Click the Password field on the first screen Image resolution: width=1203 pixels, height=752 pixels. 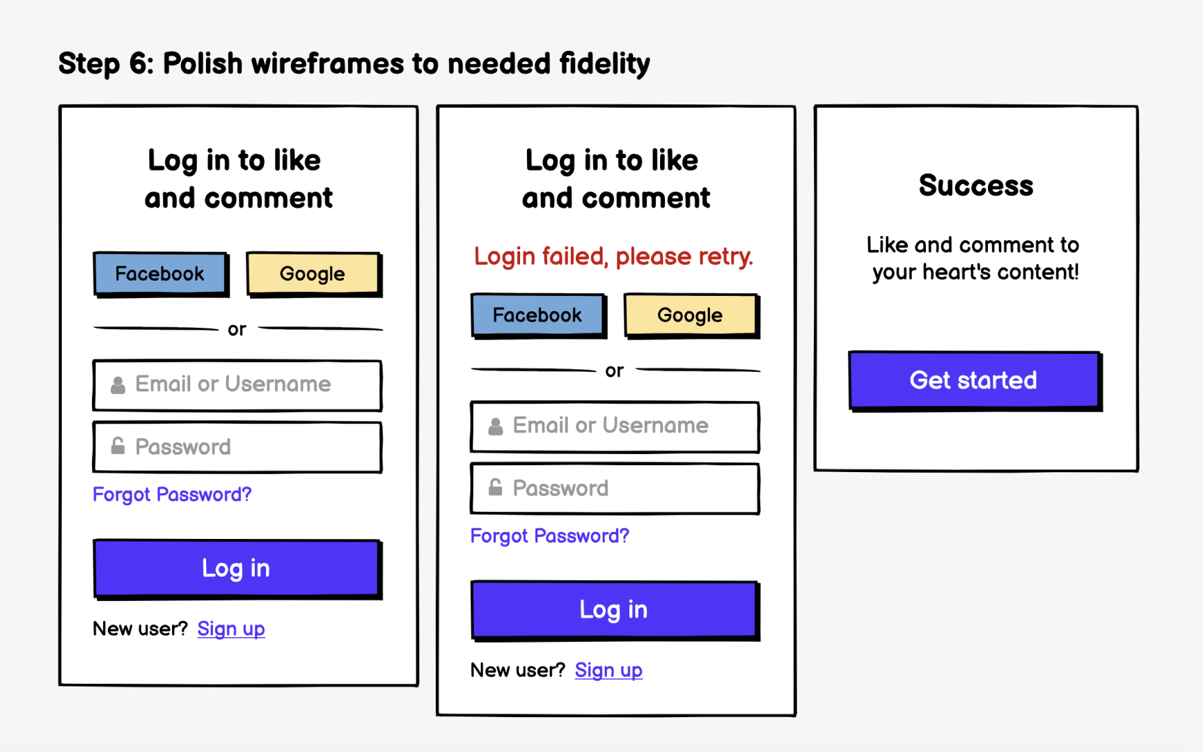click(237, 446)
